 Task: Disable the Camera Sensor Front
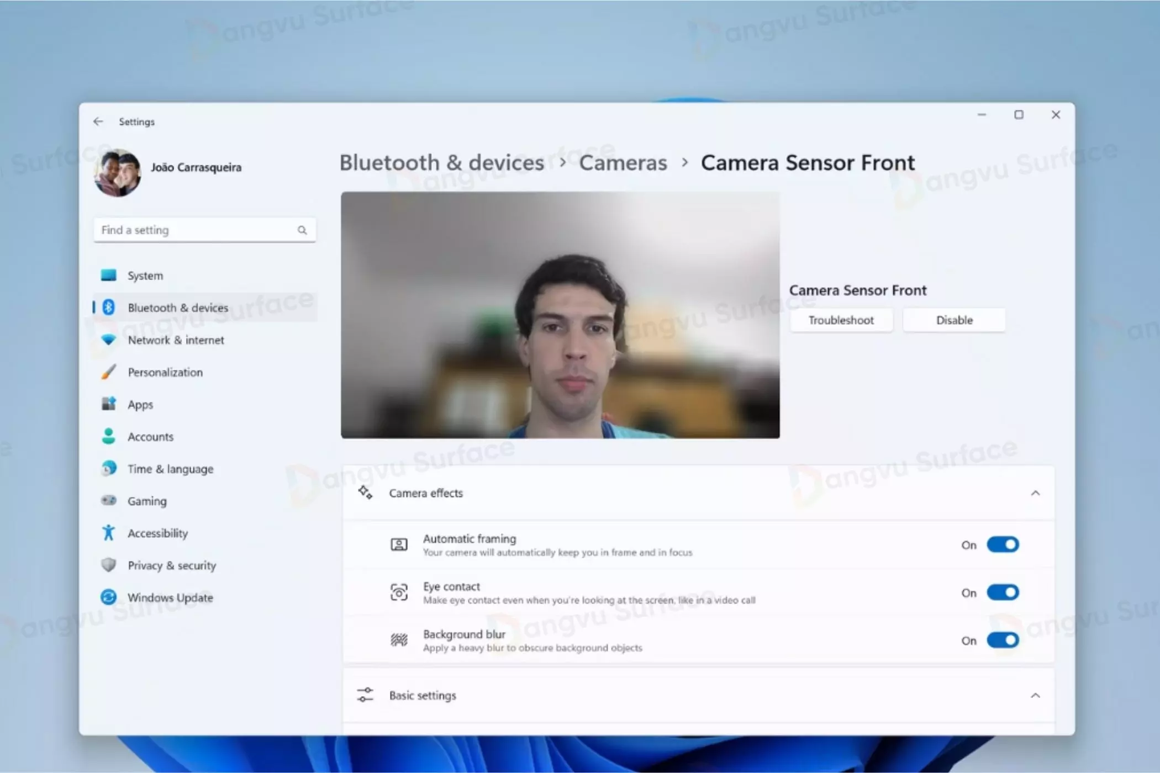point(954,320)
